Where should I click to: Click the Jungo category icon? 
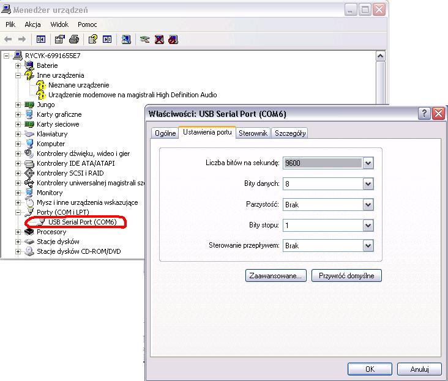pyautogui.click(x=29, y=105)
